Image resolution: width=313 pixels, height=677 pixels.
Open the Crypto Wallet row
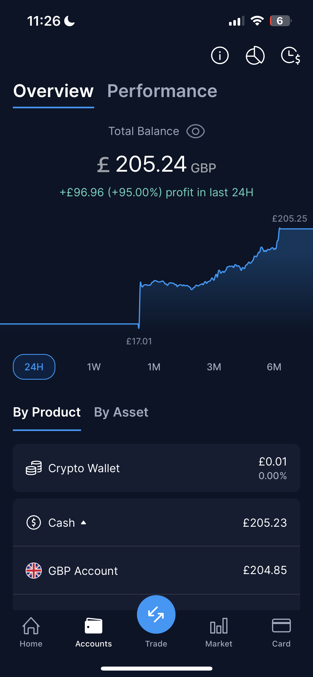tap(156, 468)
